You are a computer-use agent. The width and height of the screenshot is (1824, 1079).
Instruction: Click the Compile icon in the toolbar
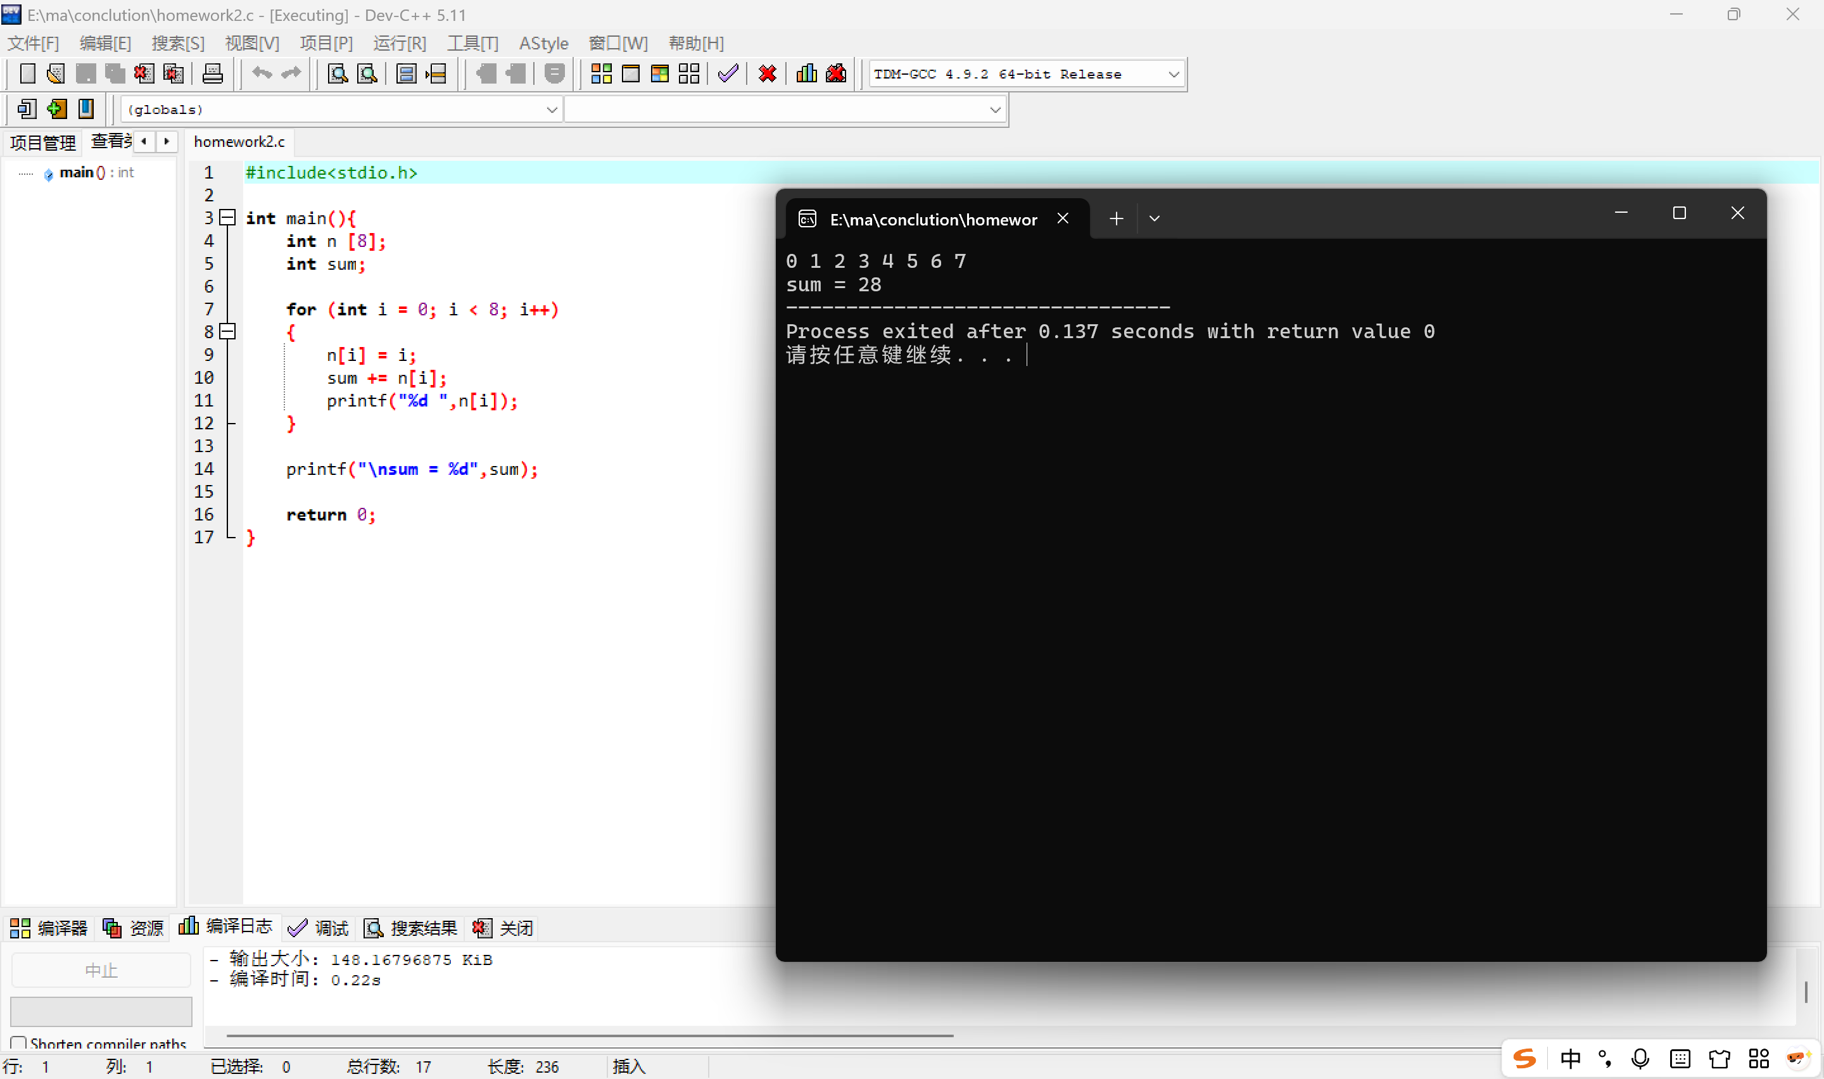coord(601,73)
